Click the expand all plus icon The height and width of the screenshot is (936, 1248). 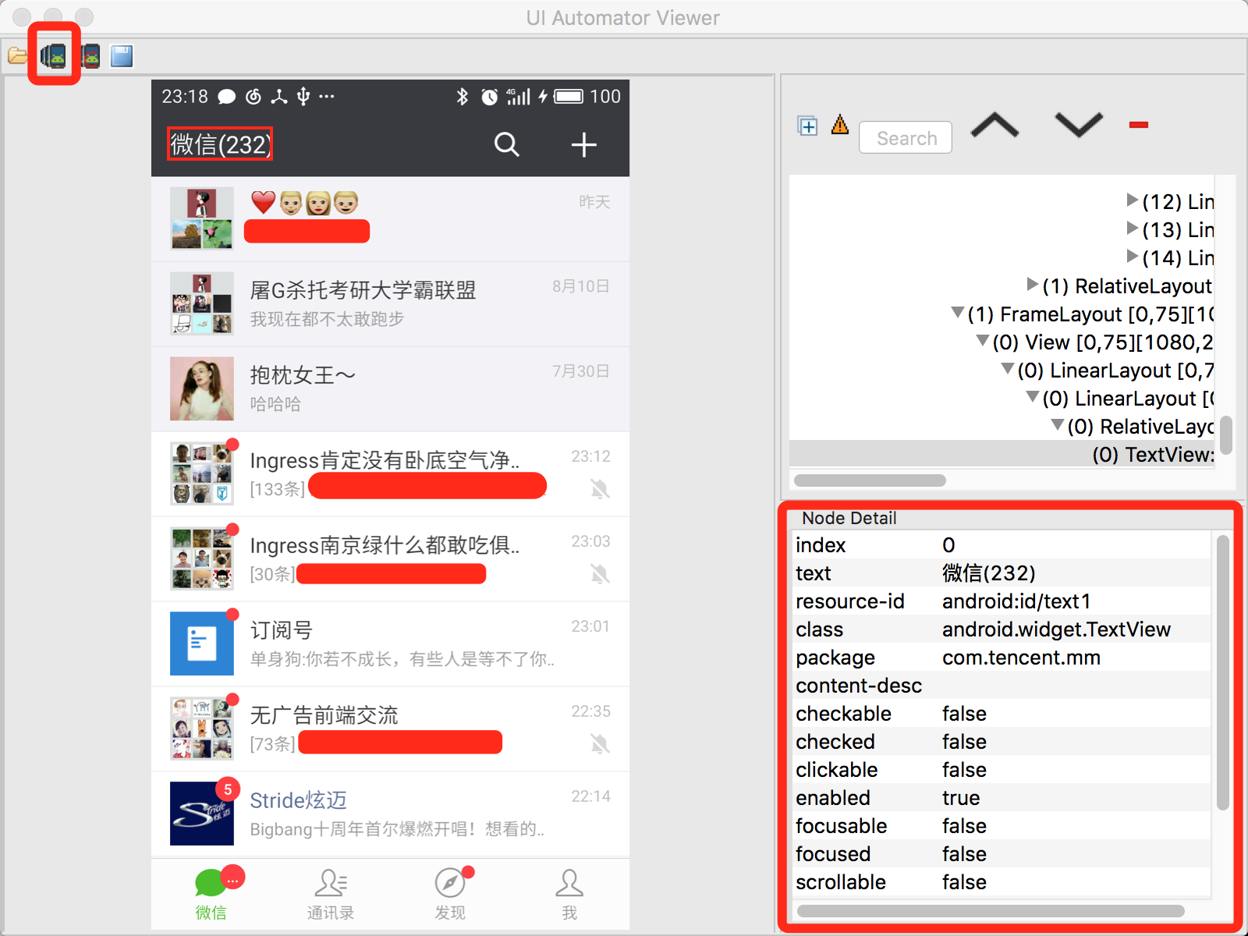tap(807, 126)
